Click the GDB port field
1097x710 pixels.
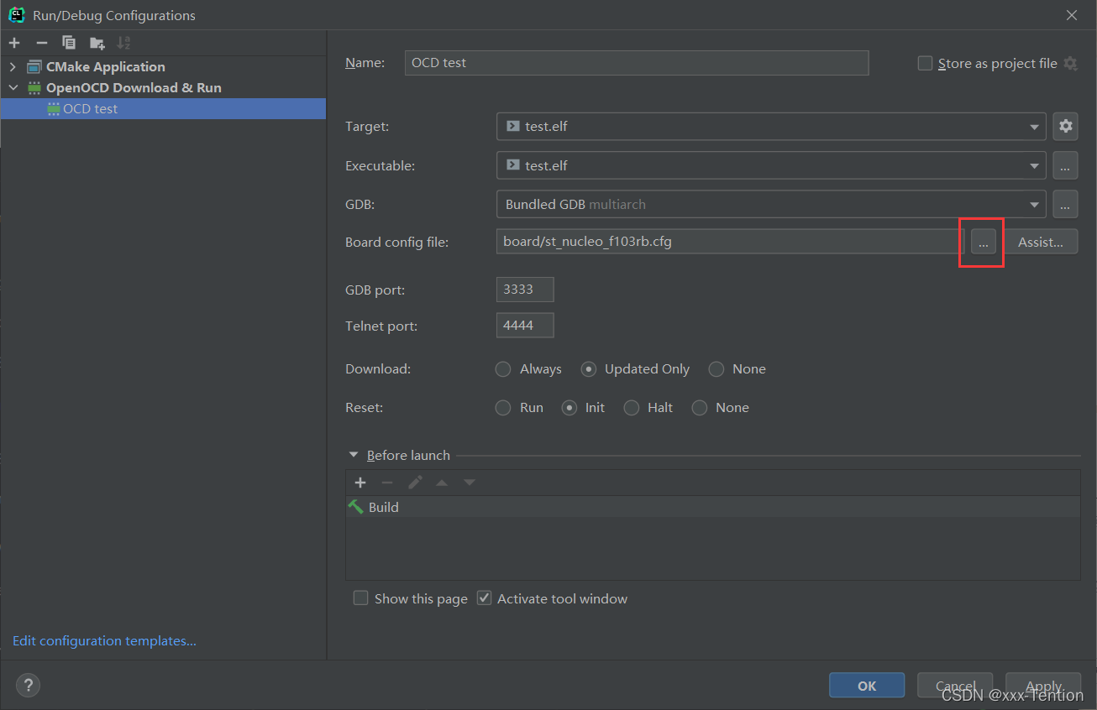(525, 290)
